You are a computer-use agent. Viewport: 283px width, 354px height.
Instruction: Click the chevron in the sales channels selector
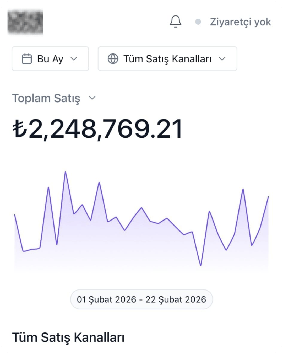(x=222, y=59)
